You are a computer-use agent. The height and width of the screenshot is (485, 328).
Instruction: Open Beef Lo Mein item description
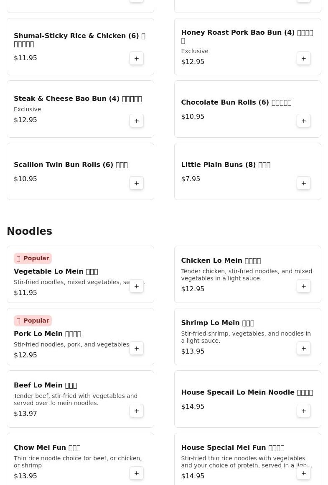tap(75, 399)
